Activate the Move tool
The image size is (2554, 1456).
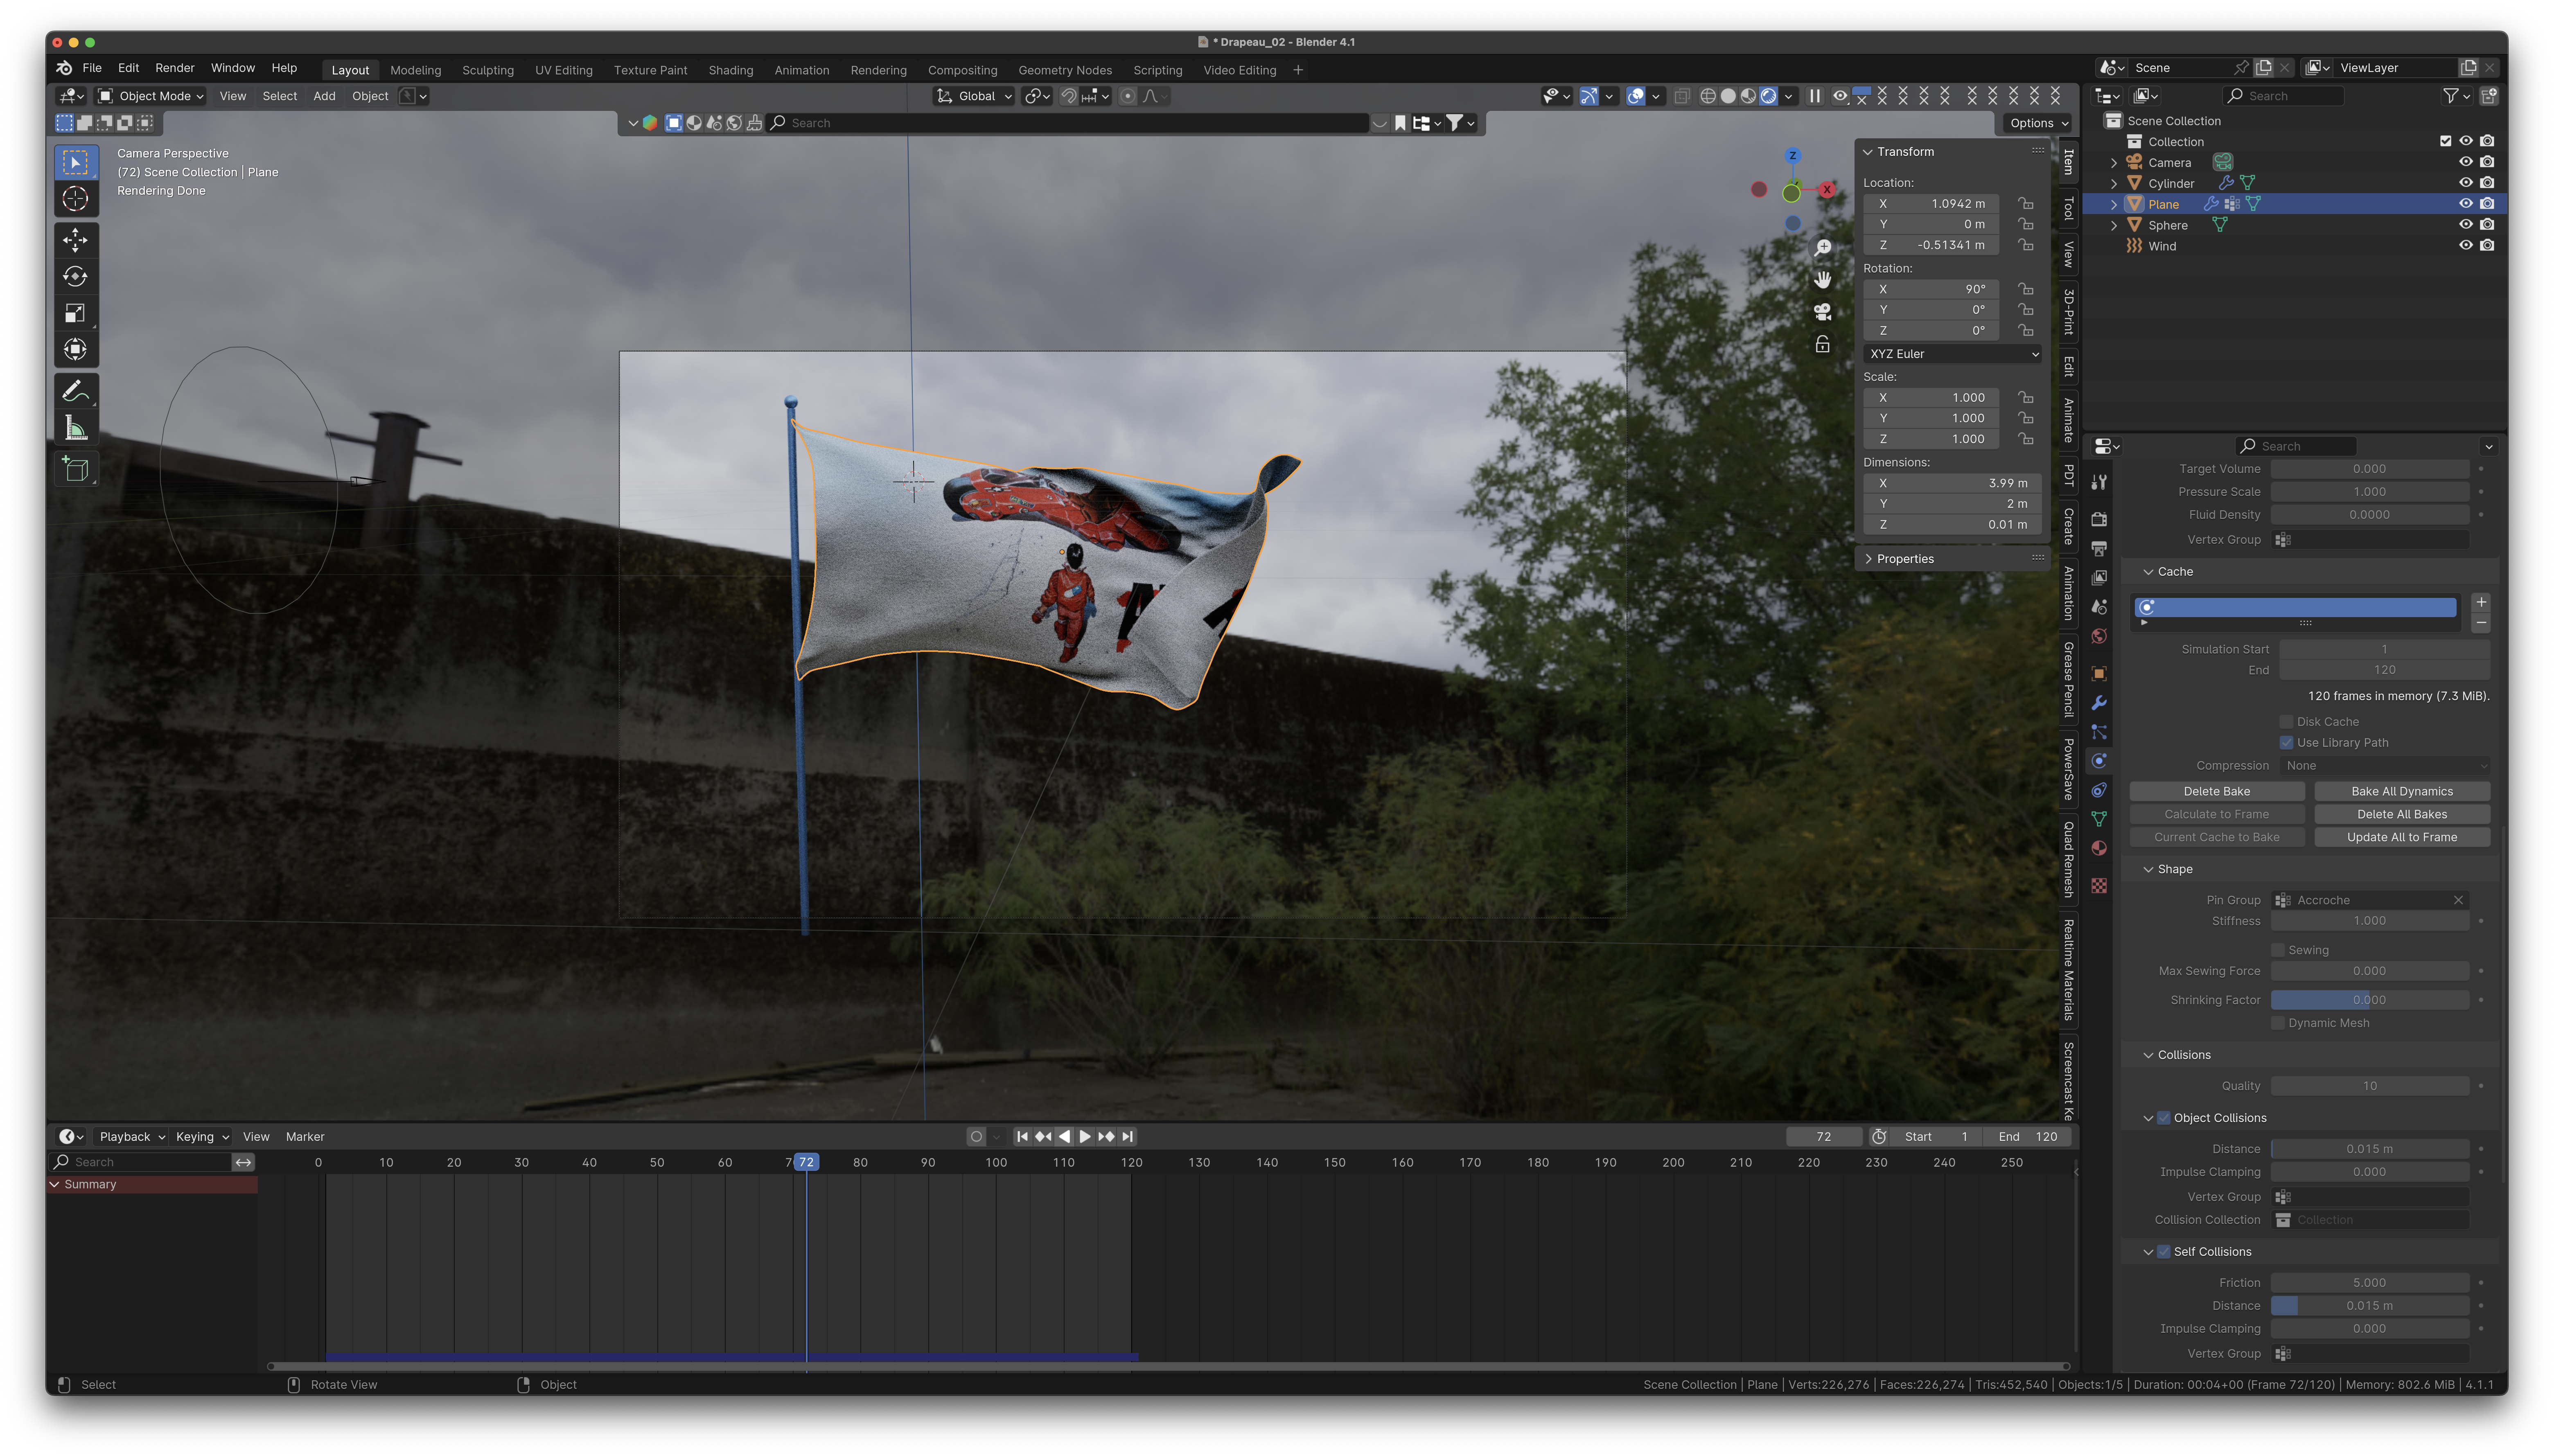coord(75,240)
